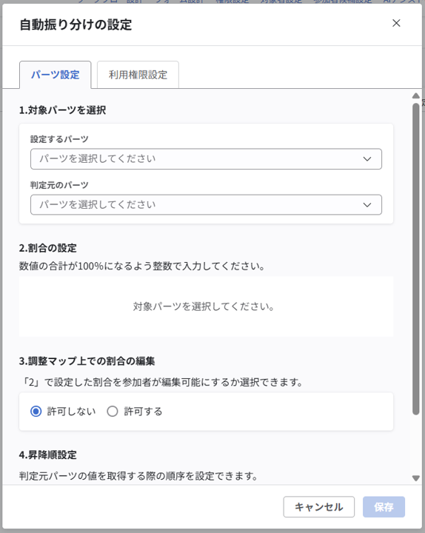The height and width of the screenshot is (533, 425).
Task: Open the 利用権限設定 tab
Action: coord(138,75)
